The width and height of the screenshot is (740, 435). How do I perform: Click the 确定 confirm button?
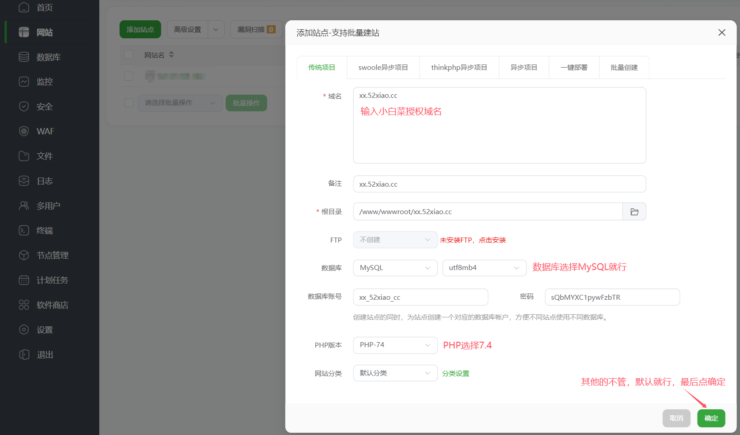[x=711, y=418]
